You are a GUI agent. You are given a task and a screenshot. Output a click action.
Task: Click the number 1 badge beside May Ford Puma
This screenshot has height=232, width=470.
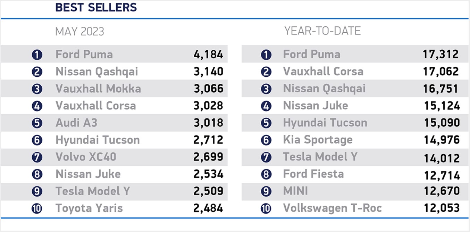tap(37, 55)
